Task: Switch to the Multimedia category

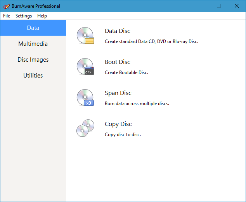Action: (x=33, y=44)
